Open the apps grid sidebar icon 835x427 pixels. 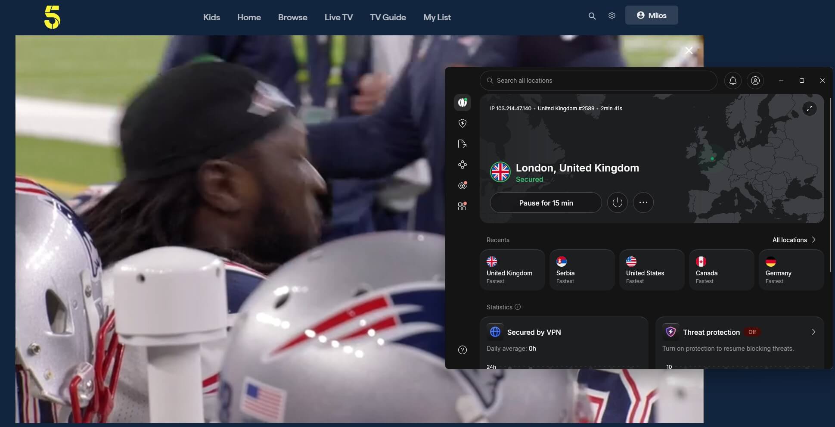pos(463,206)
